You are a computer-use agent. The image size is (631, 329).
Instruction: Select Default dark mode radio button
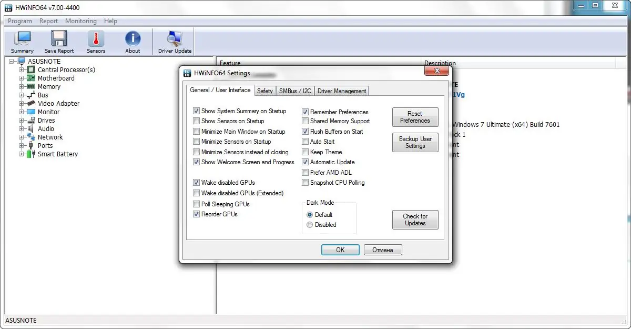pos(310,215)
